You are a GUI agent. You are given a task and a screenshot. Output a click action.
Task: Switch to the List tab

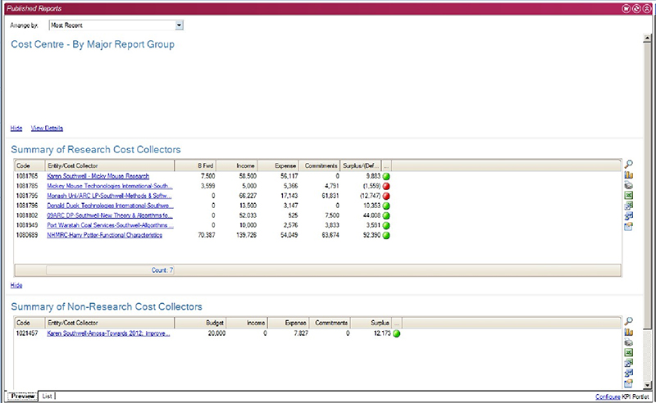click(47, 396)
